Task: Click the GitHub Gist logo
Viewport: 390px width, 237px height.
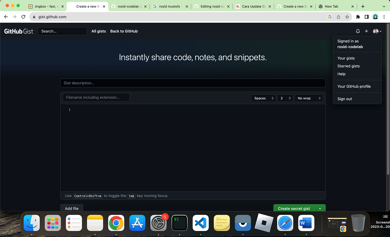Action: 18,31
